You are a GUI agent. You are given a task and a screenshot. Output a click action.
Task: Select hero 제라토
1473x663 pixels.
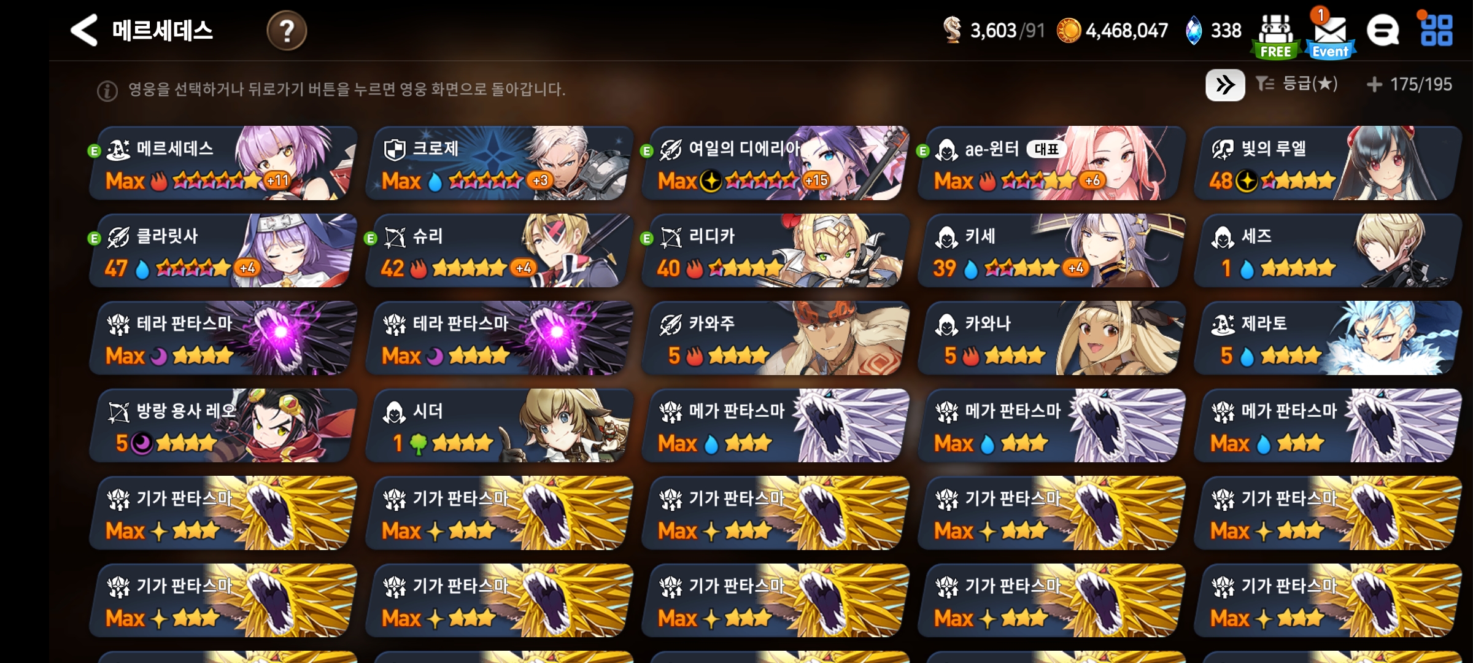1327,338
